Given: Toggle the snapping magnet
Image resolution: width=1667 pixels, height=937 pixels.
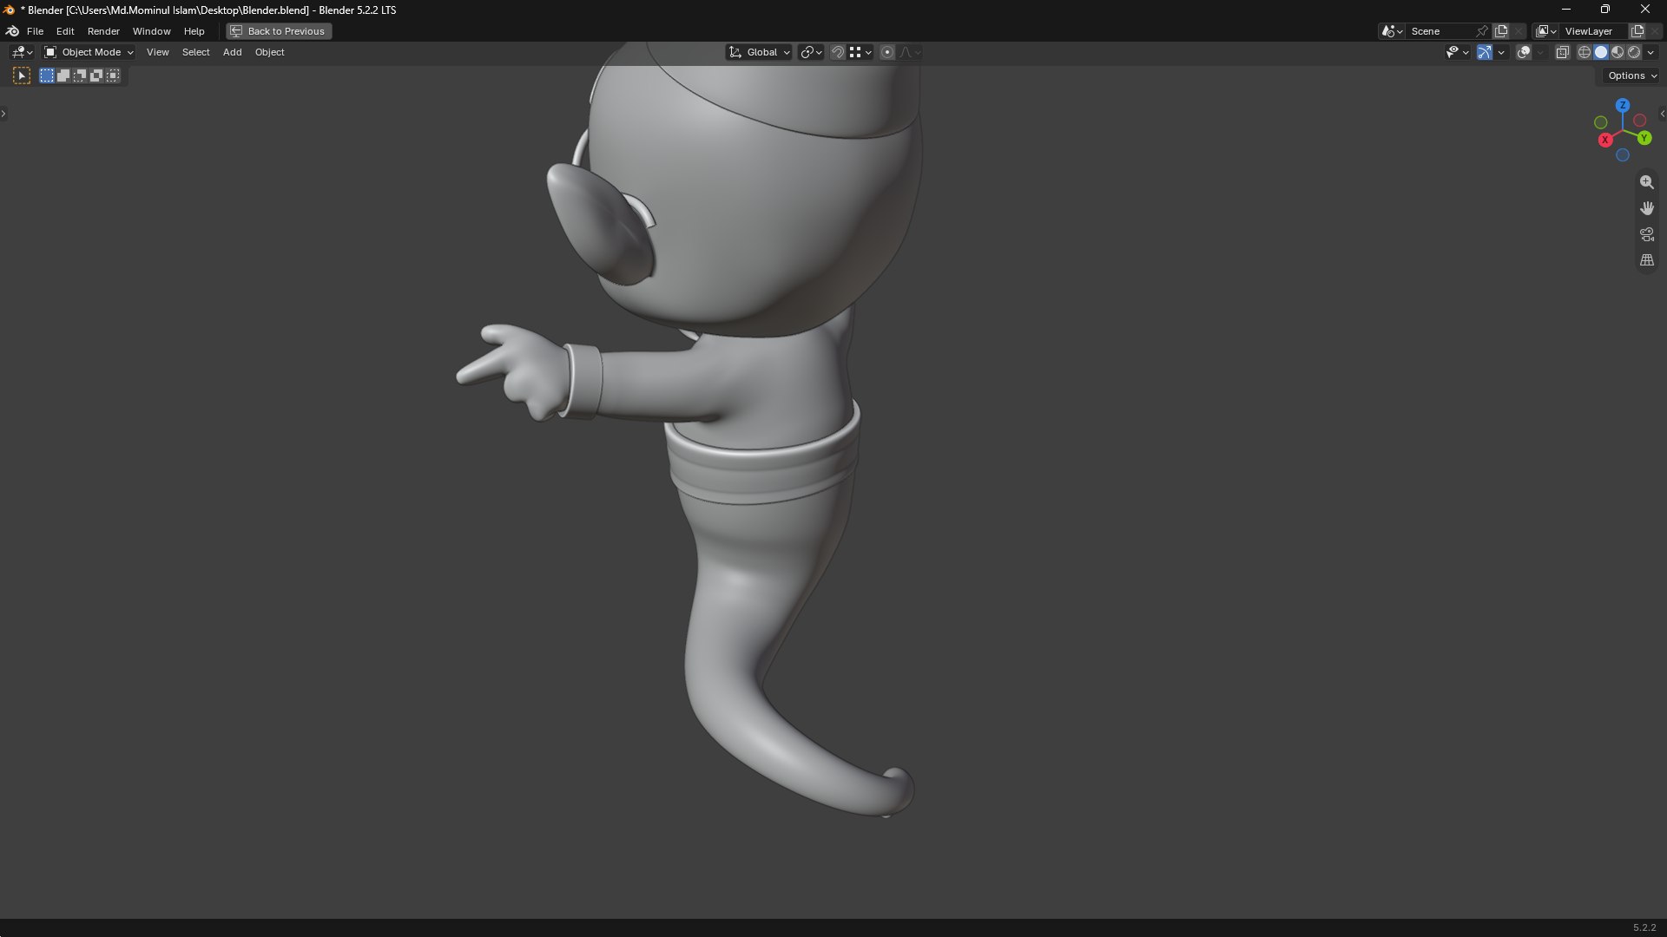Looking at the screenshot, I should (x=838, y=52).
